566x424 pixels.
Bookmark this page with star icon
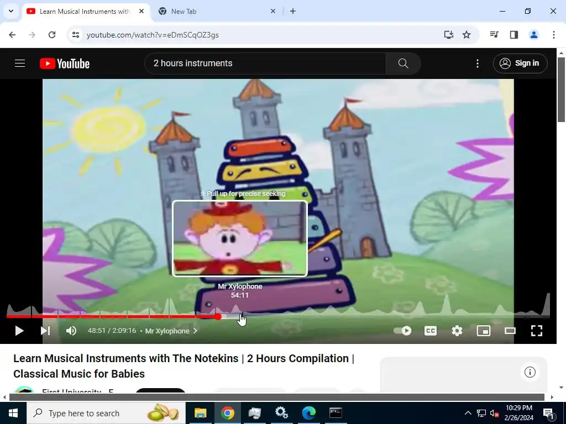(467, 35)
